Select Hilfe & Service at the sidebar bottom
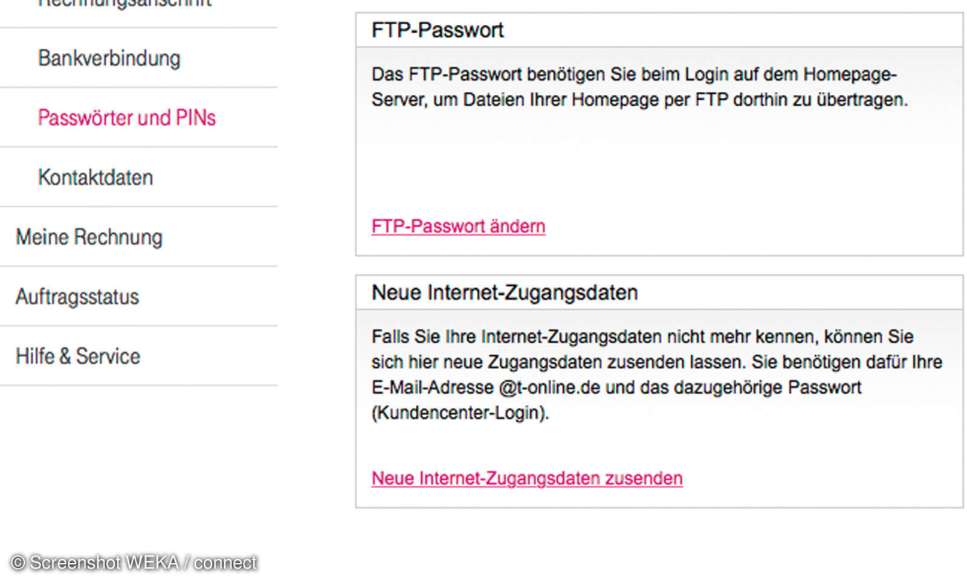 (77, 356)
